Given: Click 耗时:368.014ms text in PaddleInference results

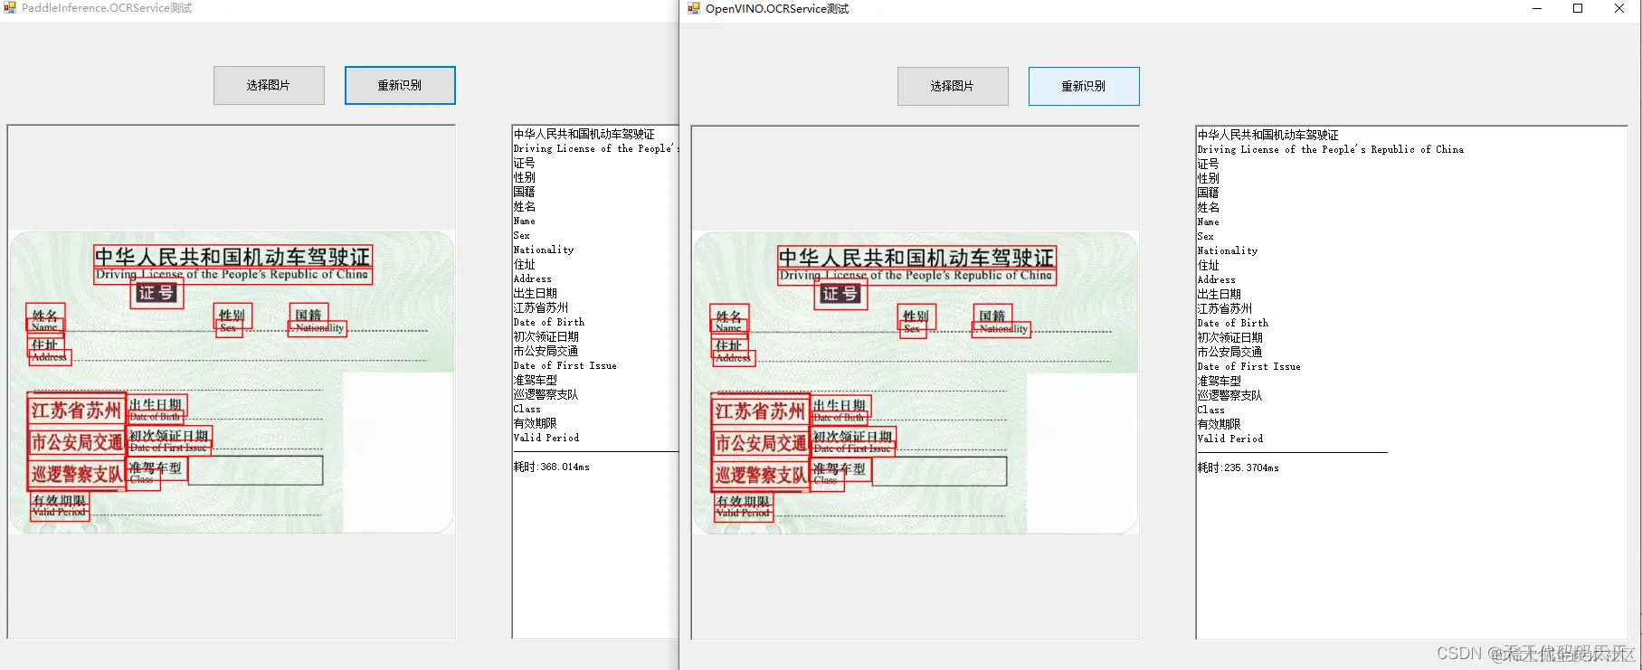Looking at the screenshot, I should coord(551,467).
